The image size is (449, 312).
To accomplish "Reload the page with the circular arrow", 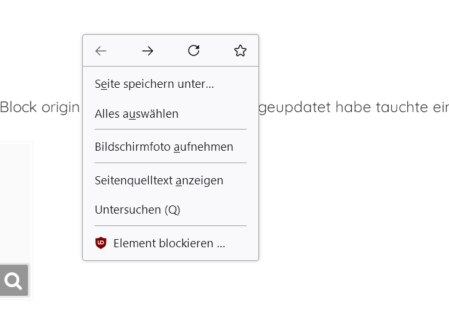I will click(x=194, y=51).
